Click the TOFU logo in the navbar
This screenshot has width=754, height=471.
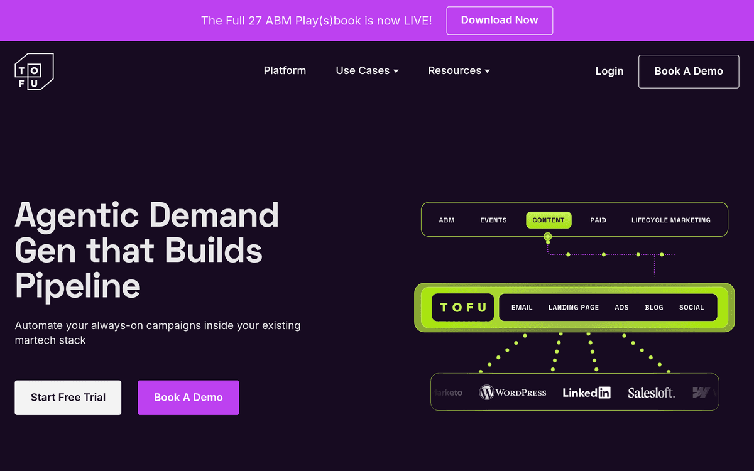tap(34, 71)
